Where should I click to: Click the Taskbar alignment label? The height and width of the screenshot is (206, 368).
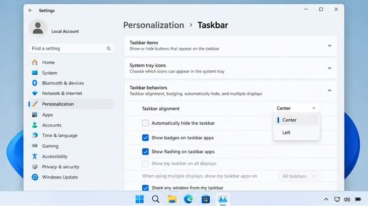pos(161,109)
